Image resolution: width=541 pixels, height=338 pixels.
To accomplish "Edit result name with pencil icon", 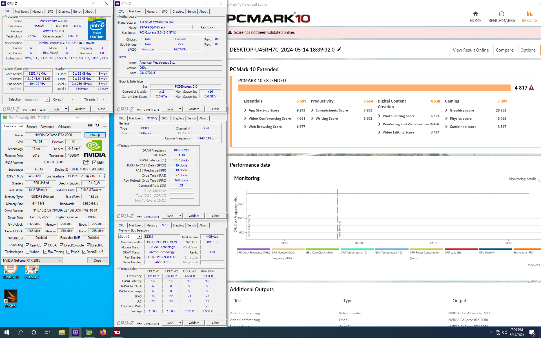I will point(339,49).
